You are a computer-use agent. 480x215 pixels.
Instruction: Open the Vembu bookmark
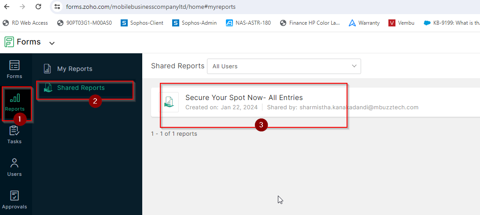click(401, 22)
